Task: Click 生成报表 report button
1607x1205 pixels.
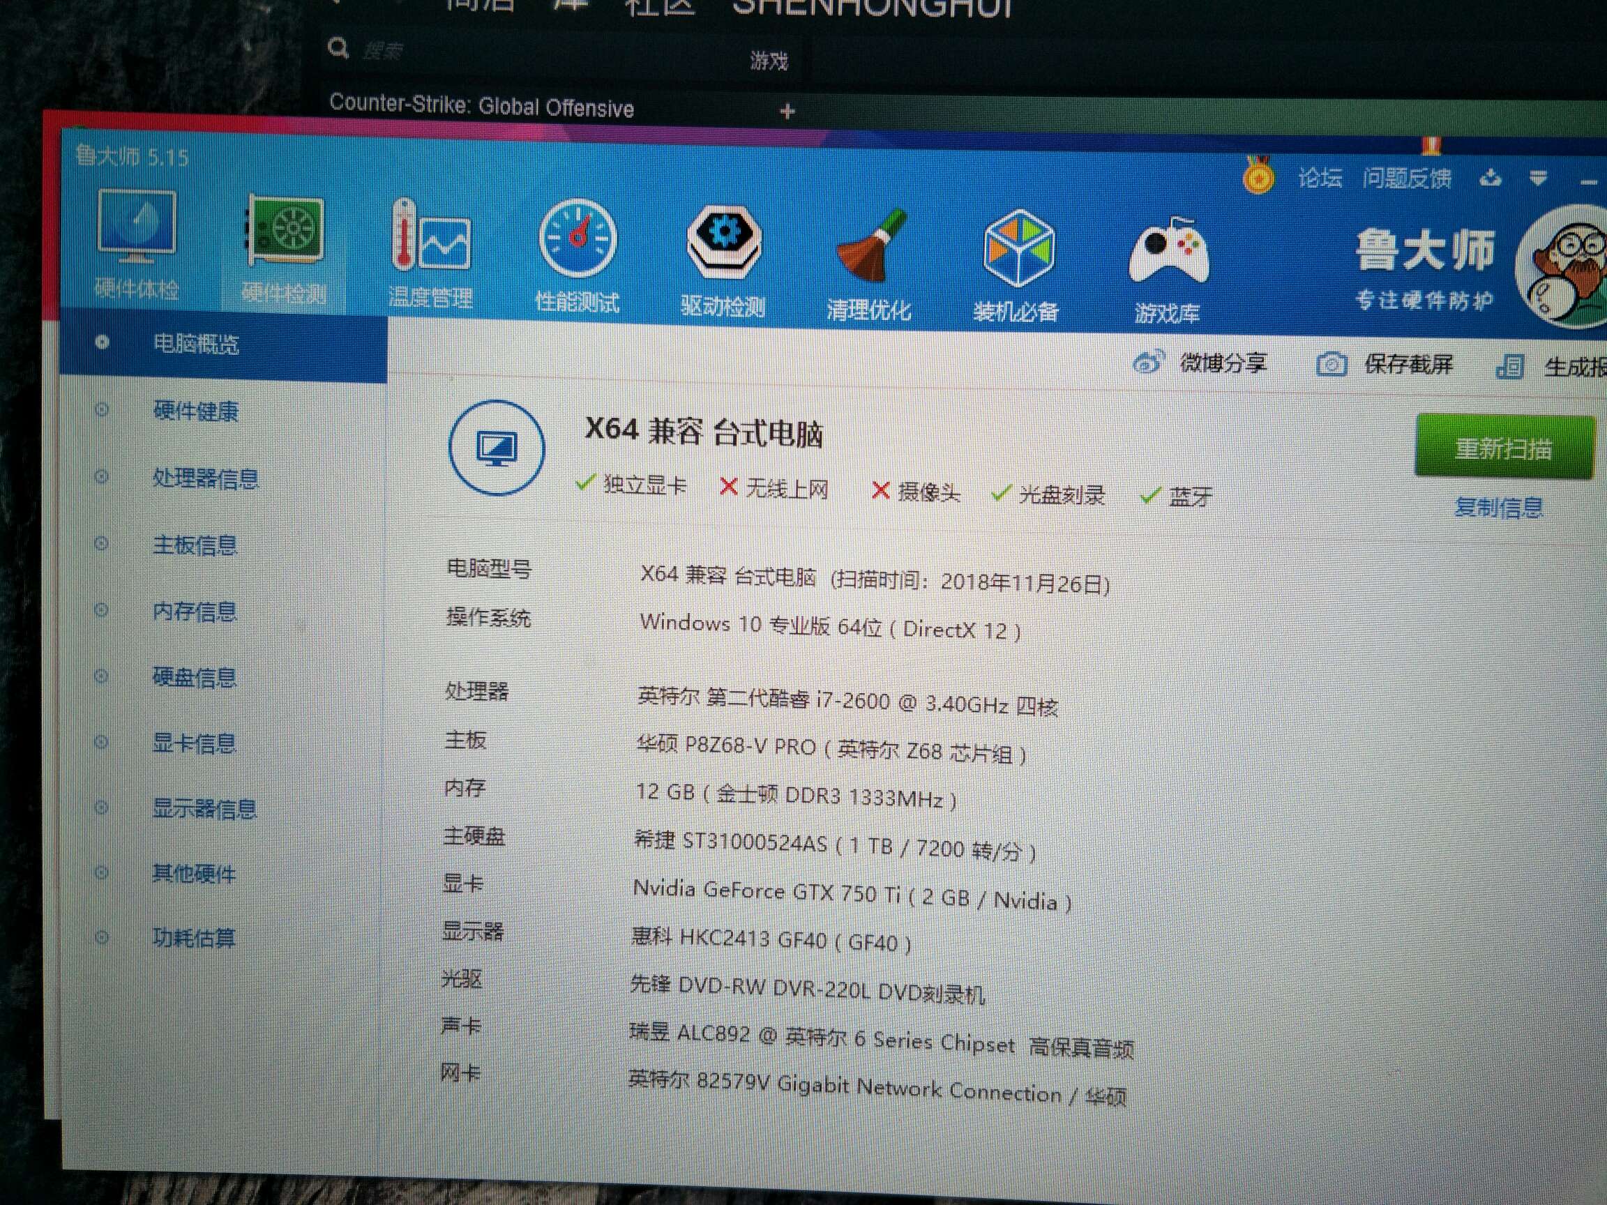Action: tap(1552, 367)
